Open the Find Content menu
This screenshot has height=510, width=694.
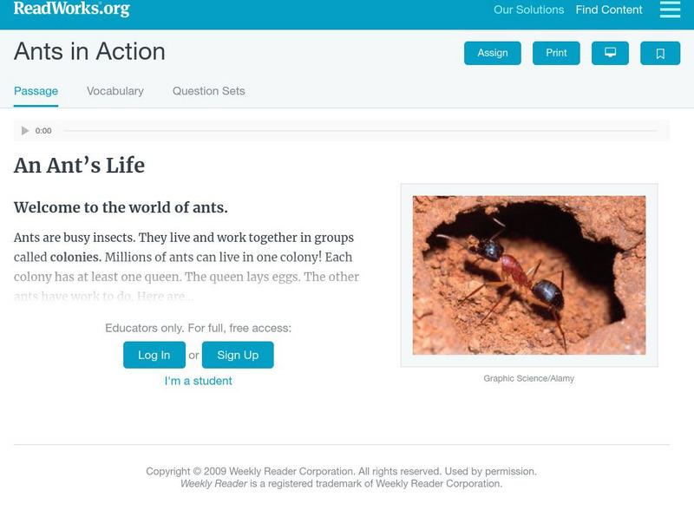[x=606, y=10]
